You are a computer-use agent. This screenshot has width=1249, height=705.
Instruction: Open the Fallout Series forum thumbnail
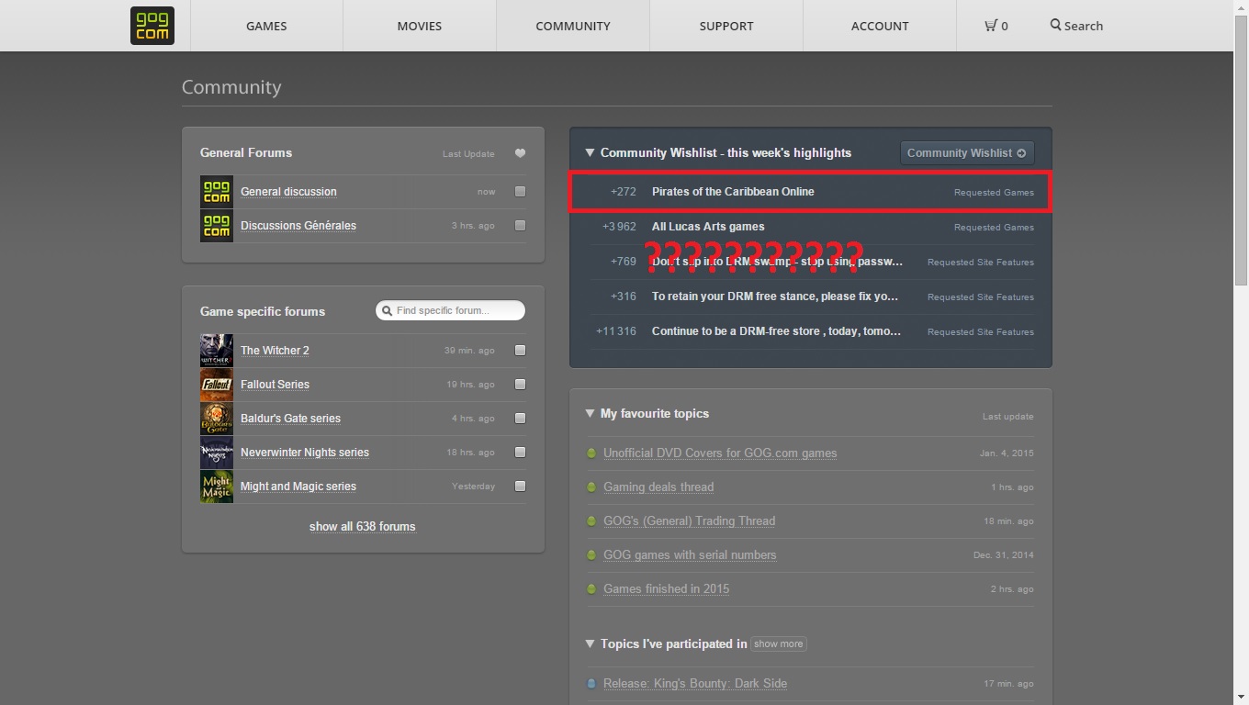click(x=217, y=385)
